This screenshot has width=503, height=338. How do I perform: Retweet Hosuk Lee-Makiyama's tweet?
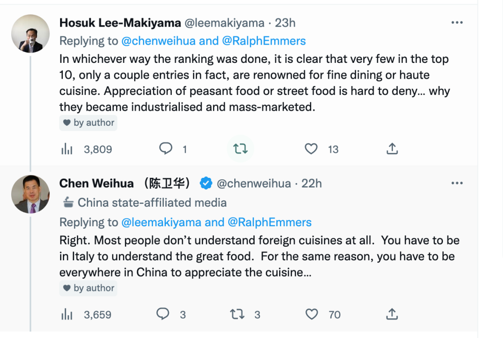click(x=240, y=149)
